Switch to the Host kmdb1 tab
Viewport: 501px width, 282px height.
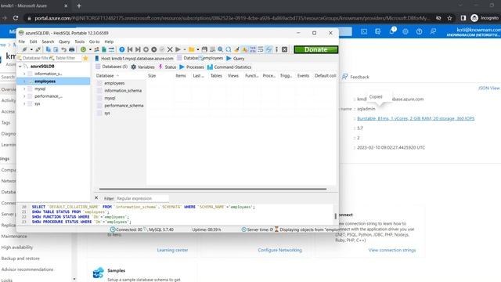[x=134, y=59]
